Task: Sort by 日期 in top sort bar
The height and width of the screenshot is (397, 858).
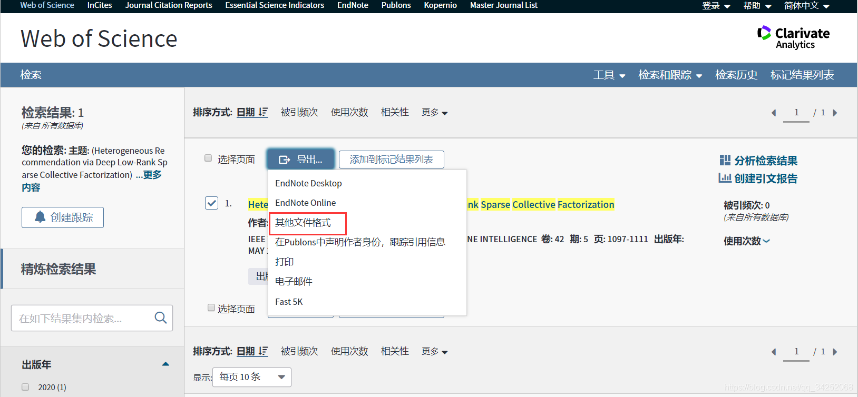Action: [x=252, y=112]
